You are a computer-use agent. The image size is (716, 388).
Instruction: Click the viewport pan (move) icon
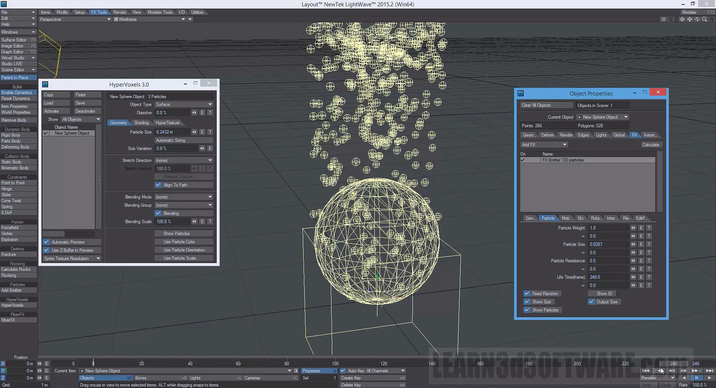click(690, 19)
